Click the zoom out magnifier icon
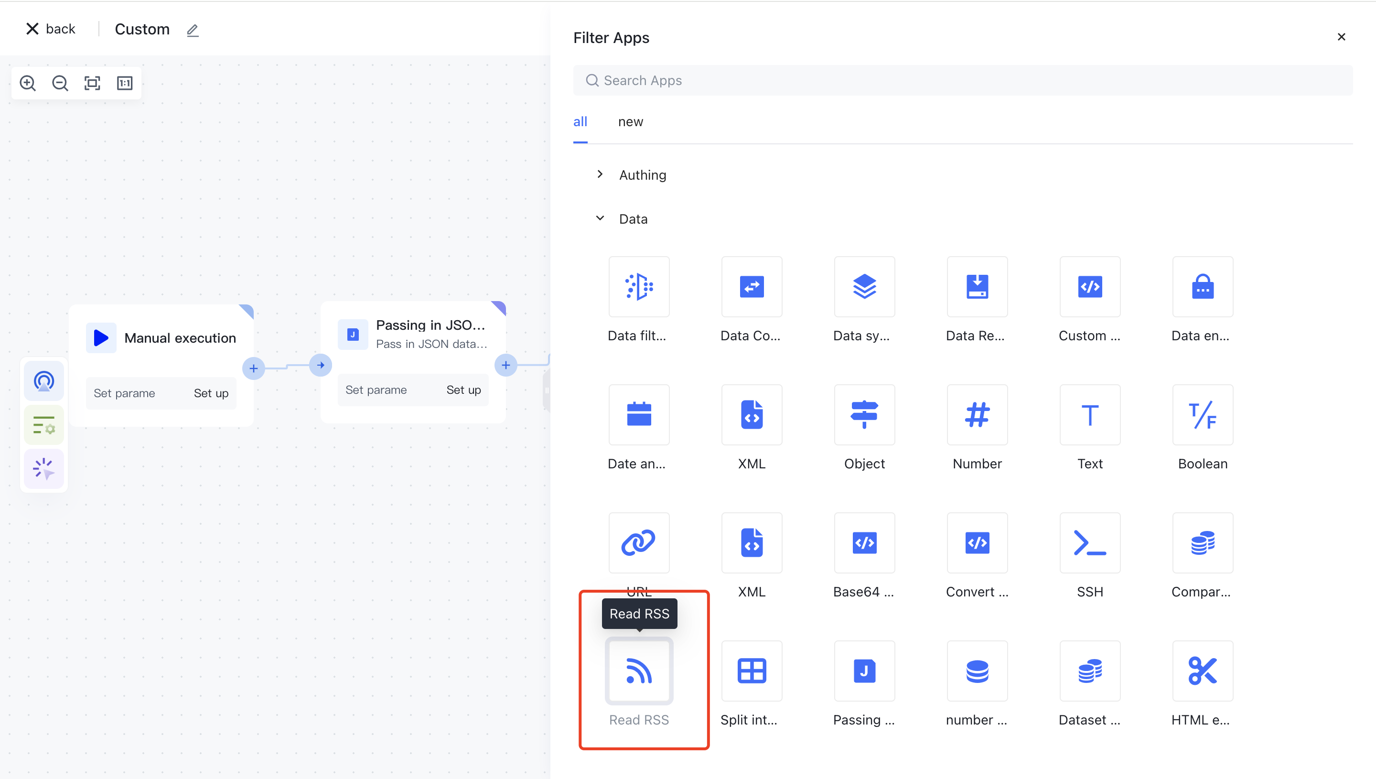Image resolution: width=1376 pixels, height=779 pixels. pos(60,83)
